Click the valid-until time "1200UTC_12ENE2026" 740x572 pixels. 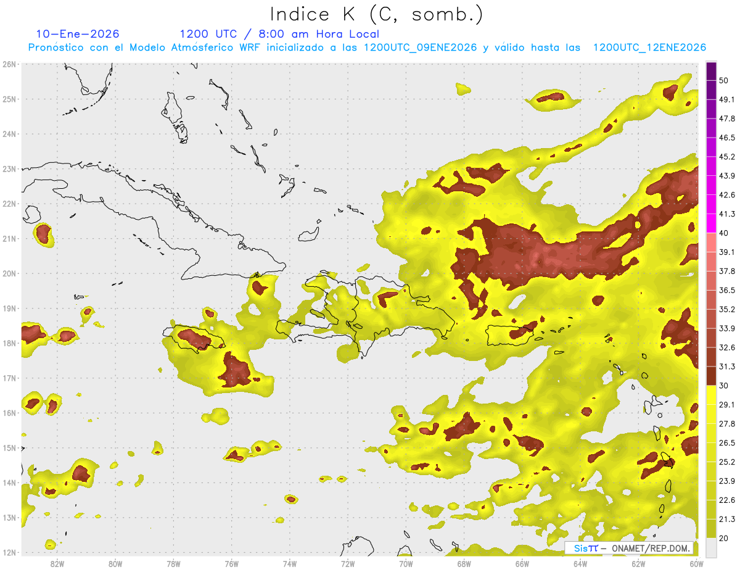[649, 48]
